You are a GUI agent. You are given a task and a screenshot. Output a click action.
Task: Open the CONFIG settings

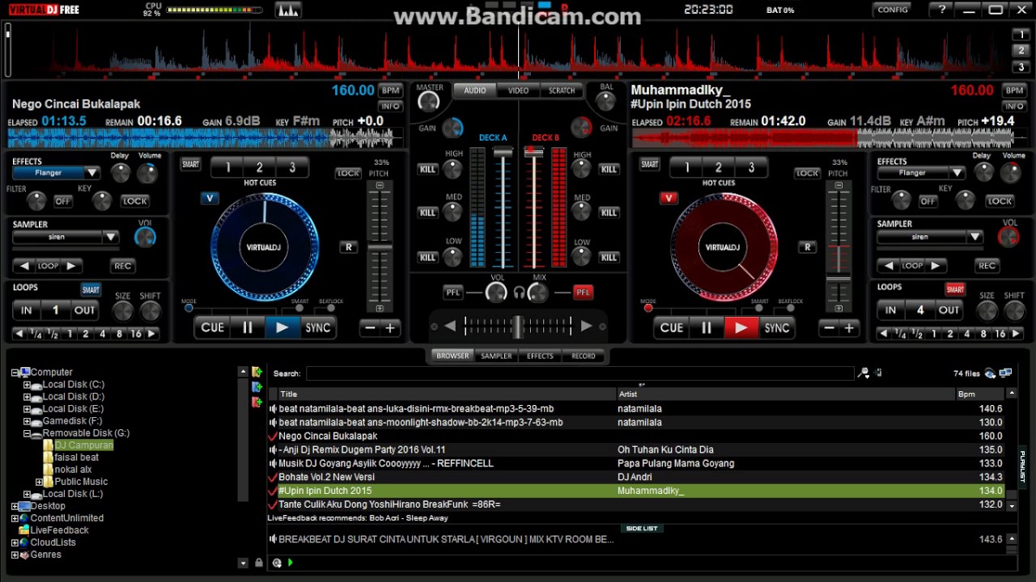893,10
